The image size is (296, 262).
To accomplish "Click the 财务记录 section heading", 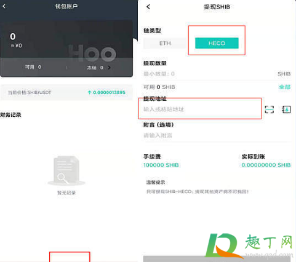I will pos(10,115).
